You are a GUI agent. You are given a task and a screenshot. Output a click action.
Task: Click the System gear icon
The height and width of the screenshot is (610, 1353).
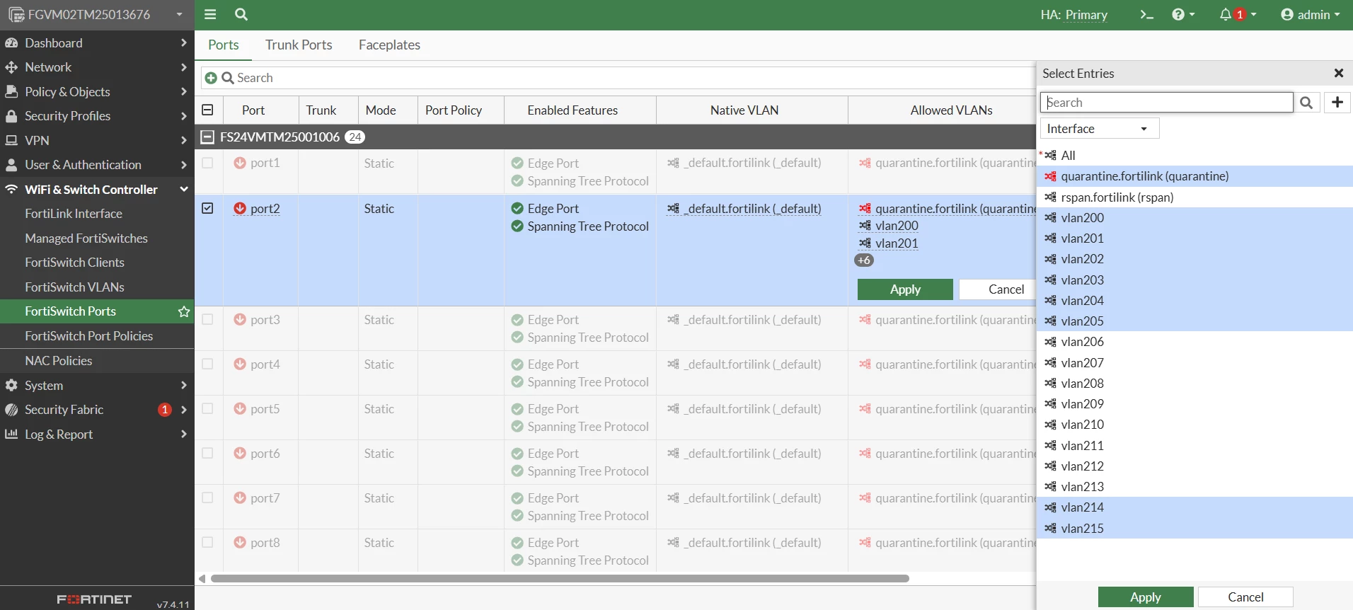11,385
